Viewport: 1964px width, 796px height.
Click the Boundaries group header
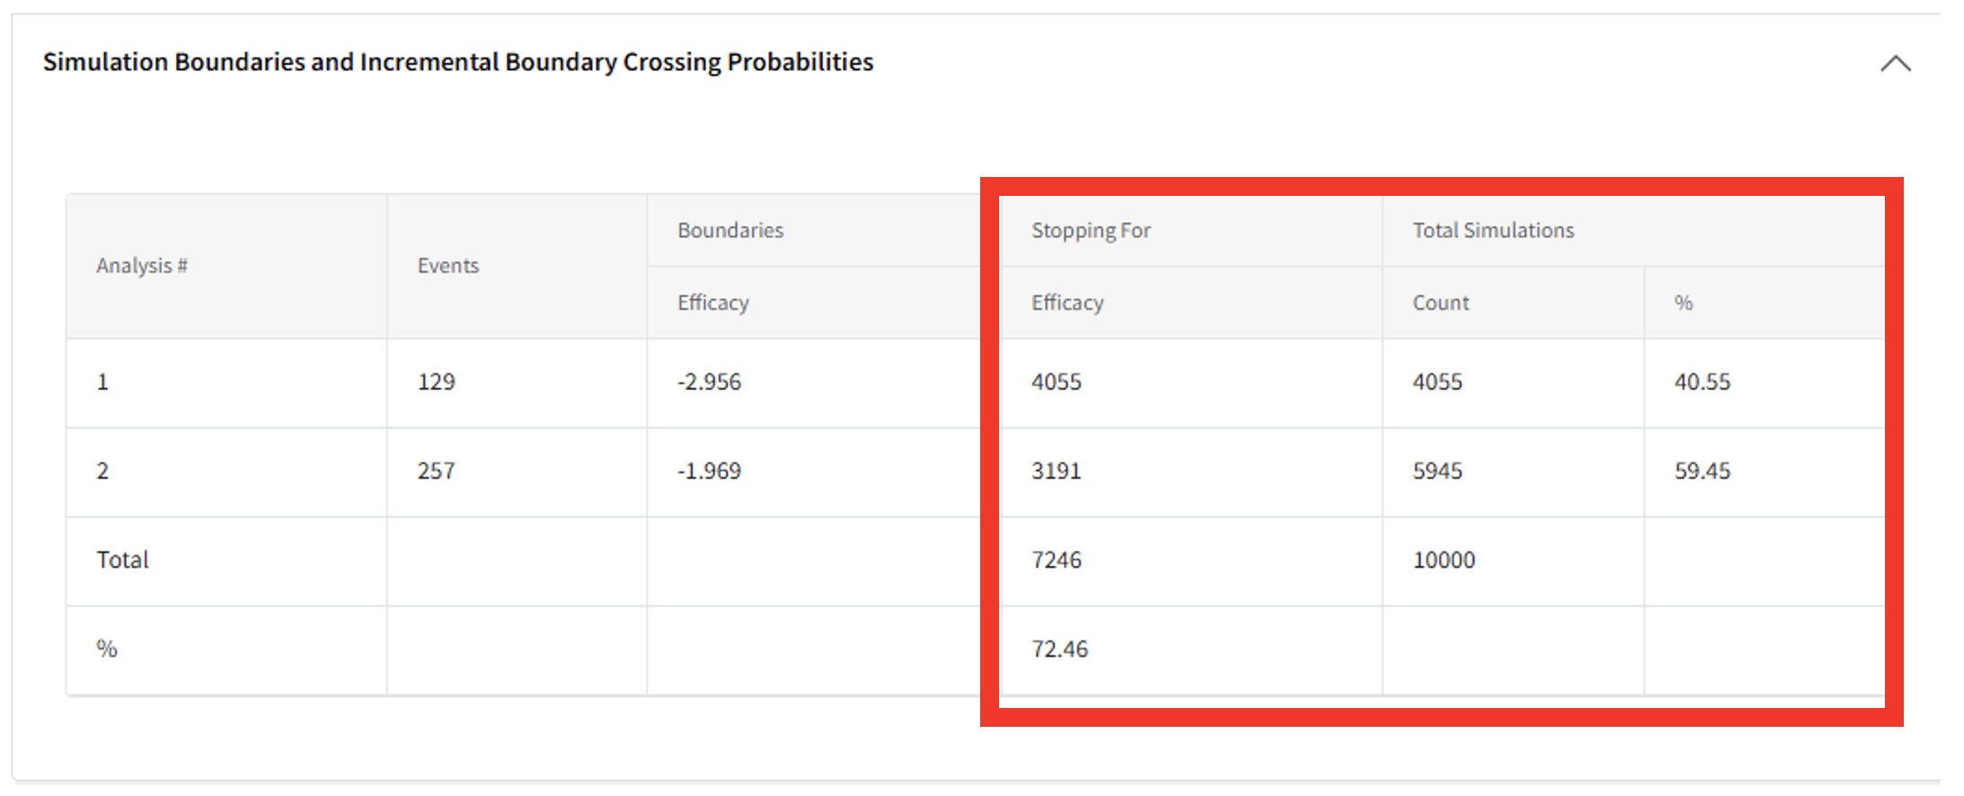(x=730, y=230)
